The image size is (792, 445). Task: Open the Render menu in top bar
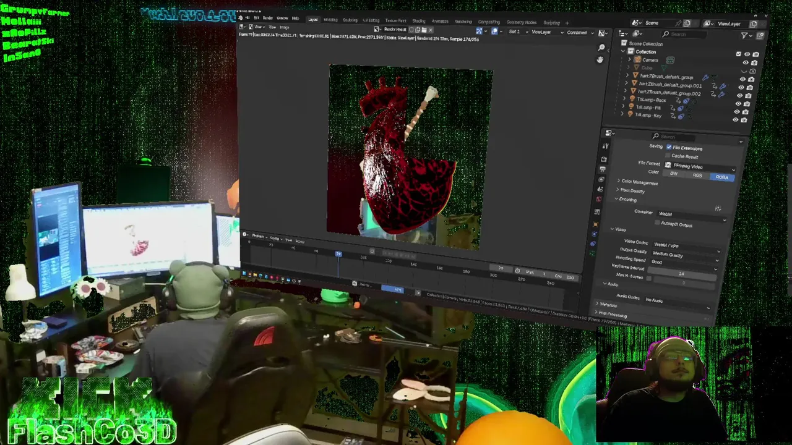click(x=267, y=18)
